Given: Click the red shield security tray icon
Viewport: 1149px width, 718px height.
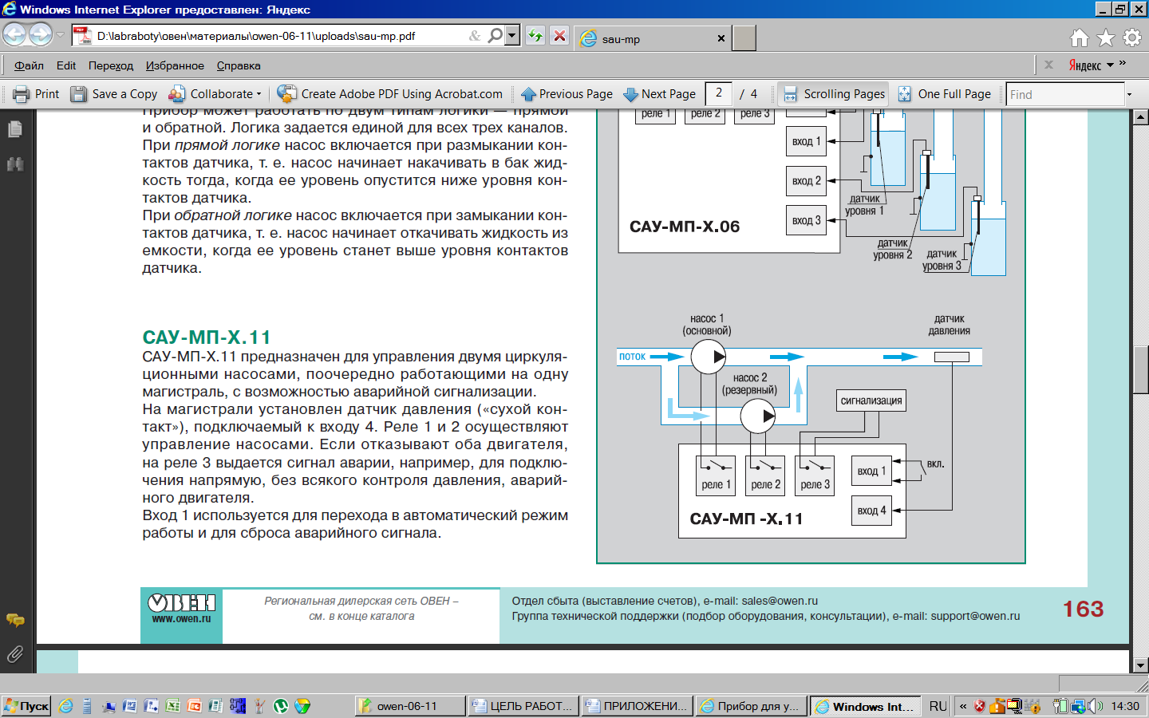Looking at the screenshot, I should pos(980,706).
